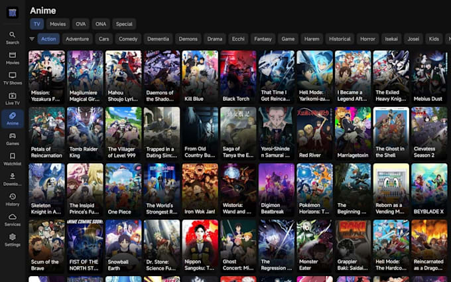Toggle the Demons genre chip
Viewport: 451px width, 282px height.
[x=188, y=39]
